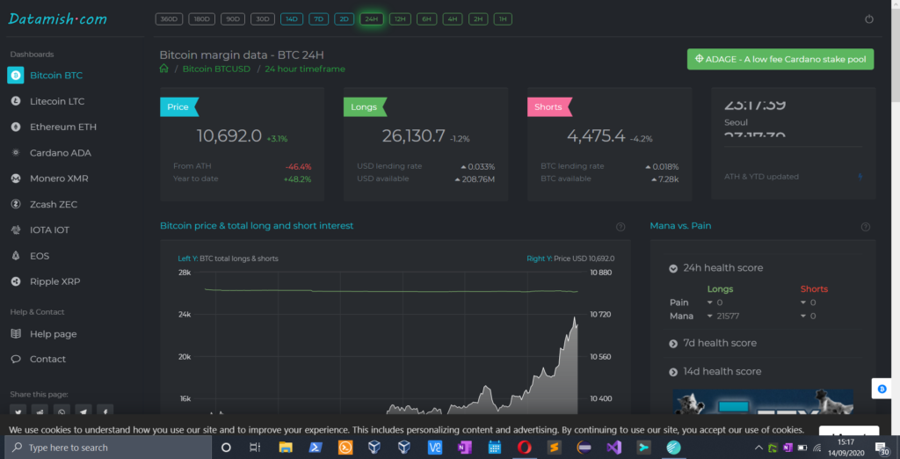
Task: Select the 180D timeframe
Action: (201, 19)
